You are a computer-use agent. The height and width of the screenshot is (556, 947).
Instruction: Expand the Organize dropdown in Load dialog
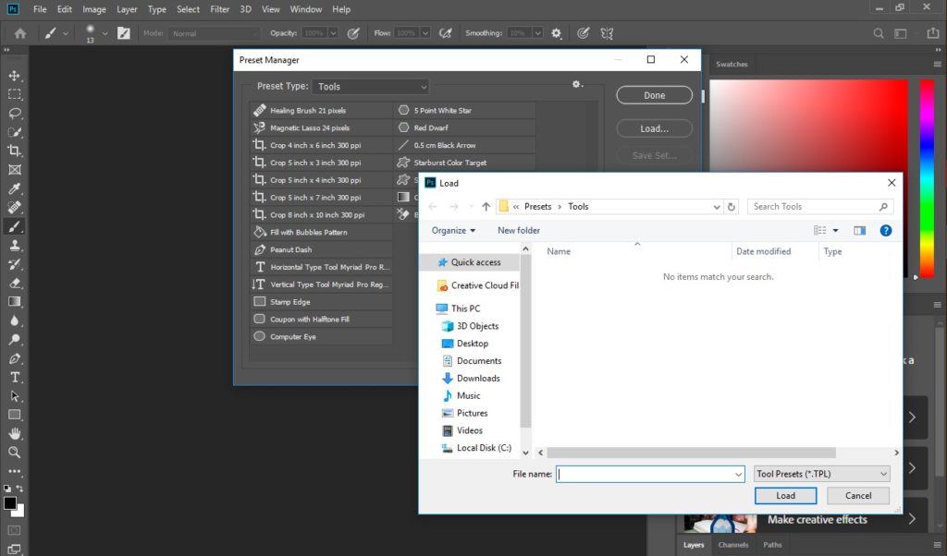pos(453,230)
